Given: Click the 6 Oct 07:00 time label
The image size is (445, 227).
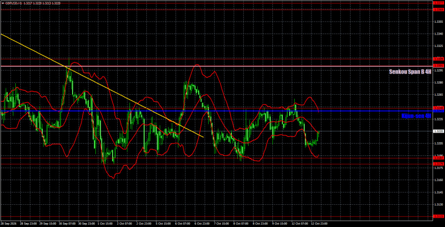Looking at the screenshot, I should click(x=183, y=224).
